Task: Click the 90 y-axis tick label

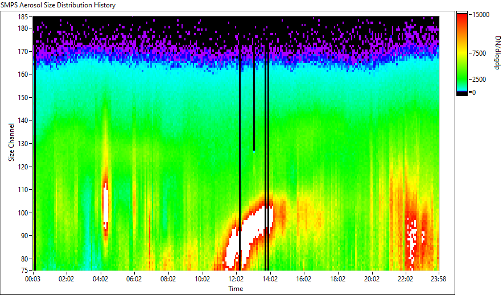Action: 24,236
